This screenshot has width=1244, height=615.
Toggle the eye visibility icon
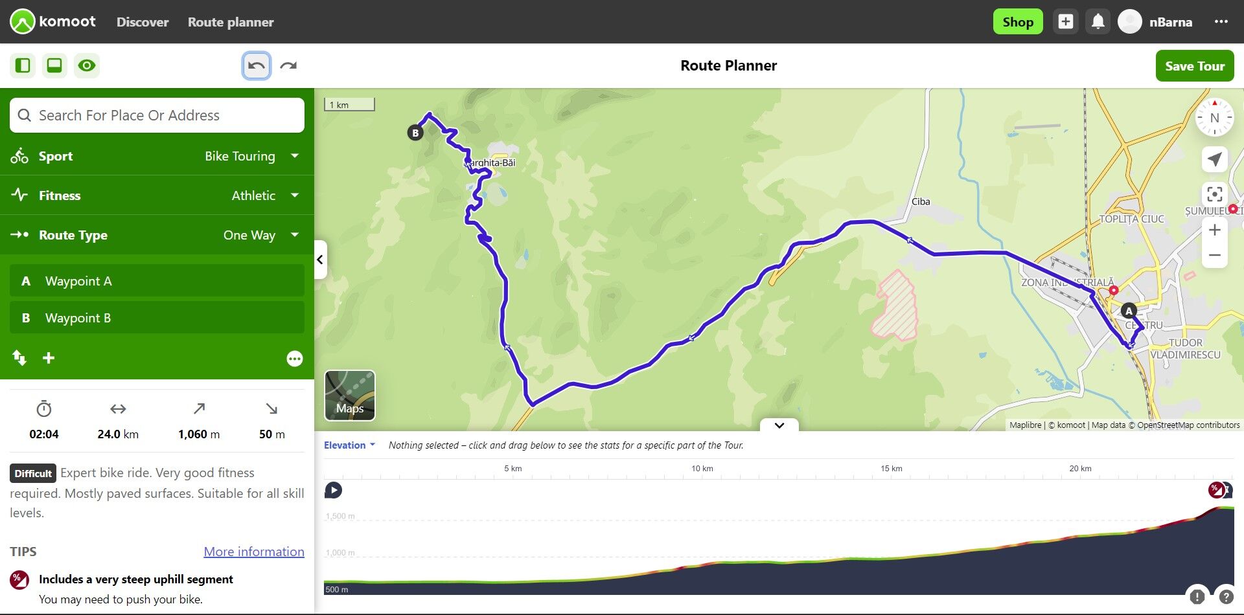click(x=87, y=65)
